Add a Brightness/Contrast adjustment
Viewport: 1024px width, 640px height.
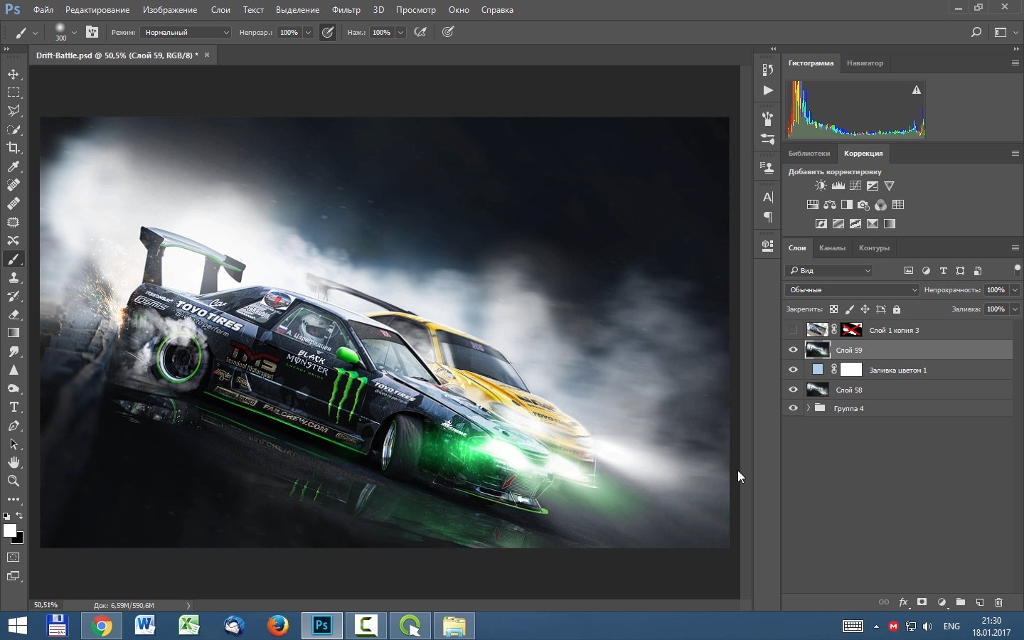pos(821,186)
